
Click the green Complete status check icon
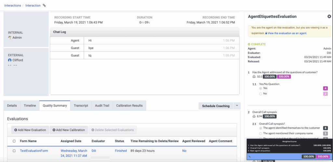click(249, 44)
